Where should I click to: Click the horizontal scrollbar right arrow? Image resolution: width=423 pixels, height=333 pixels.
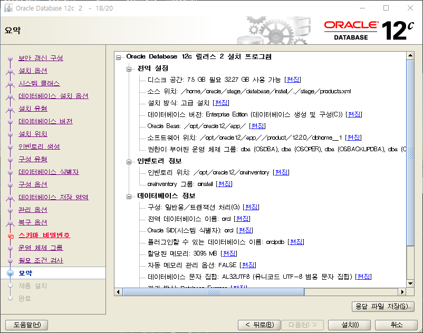coord(402,292)
